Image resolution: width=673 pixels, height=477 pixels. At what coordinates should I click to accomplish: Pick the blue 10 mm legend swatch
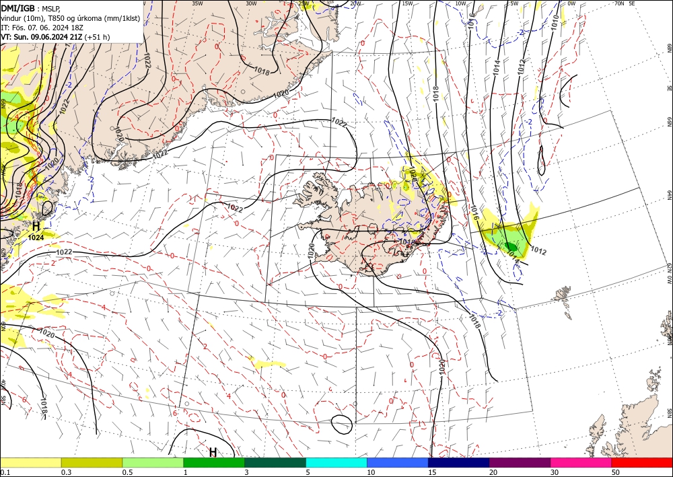398,462
